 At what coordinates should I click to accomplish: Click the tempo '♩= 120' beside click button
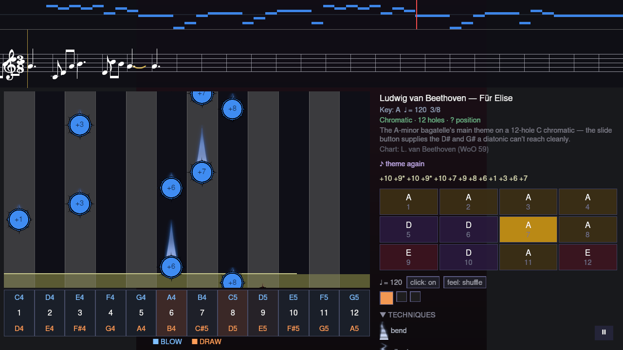point(391,282)
